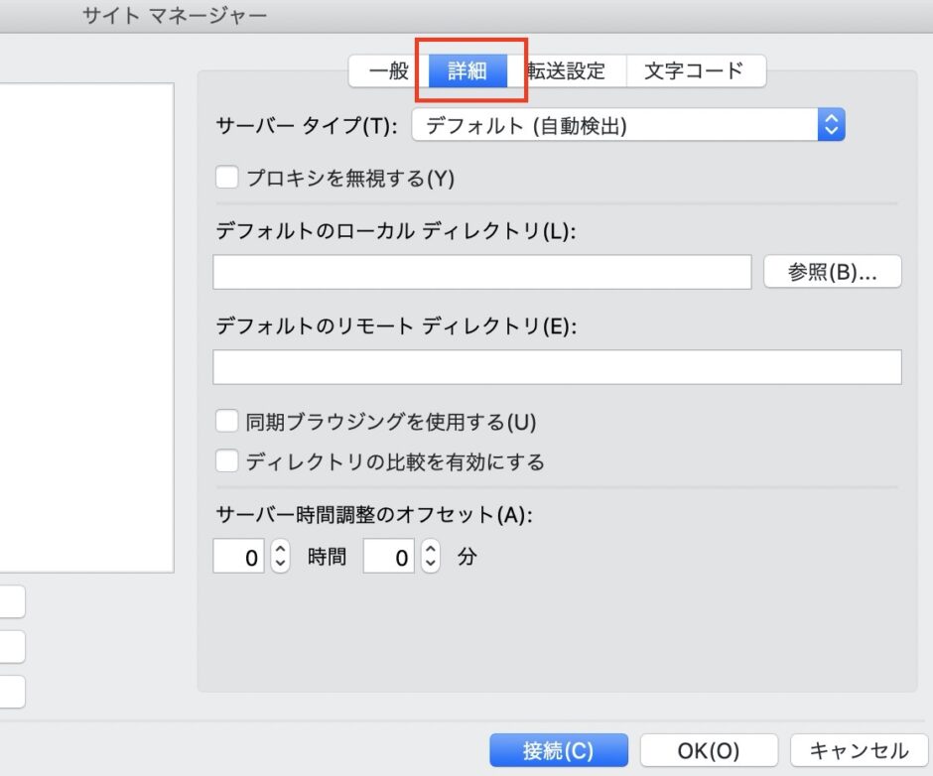Increase the 時間 offset with up arrow
This screenshot has height=776, width=933.
(280, 550)
